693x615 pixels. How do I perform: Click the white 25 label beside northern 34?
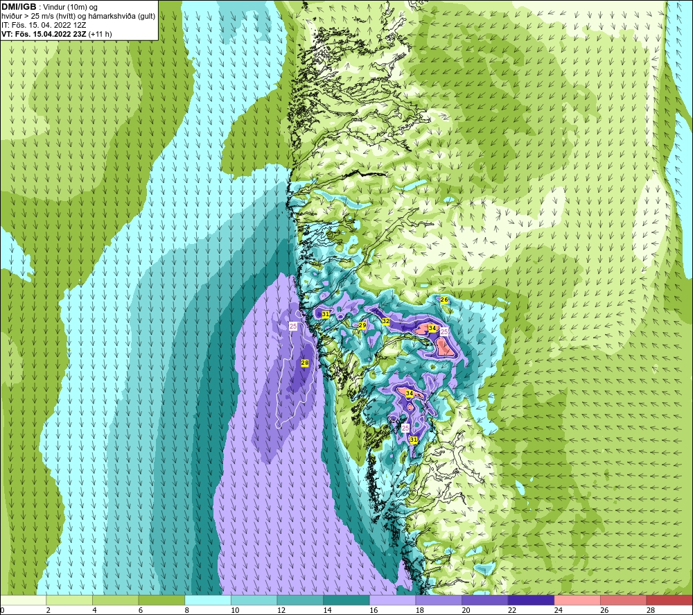[444, 331]
